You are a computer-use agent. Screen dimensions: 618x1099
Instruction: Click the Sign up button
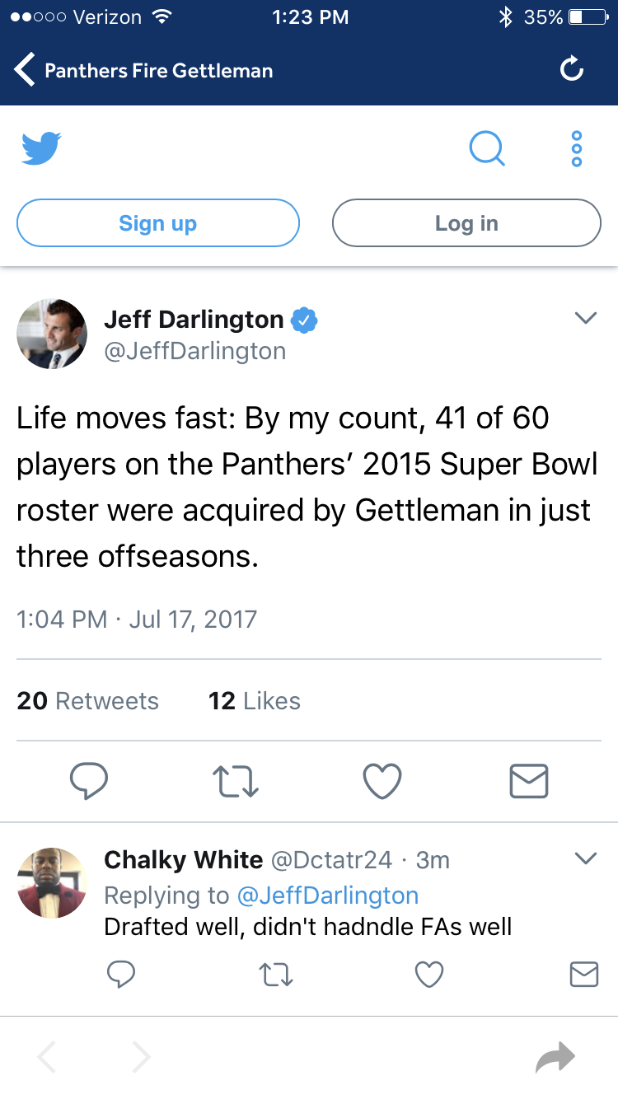(x=158, y=223)
